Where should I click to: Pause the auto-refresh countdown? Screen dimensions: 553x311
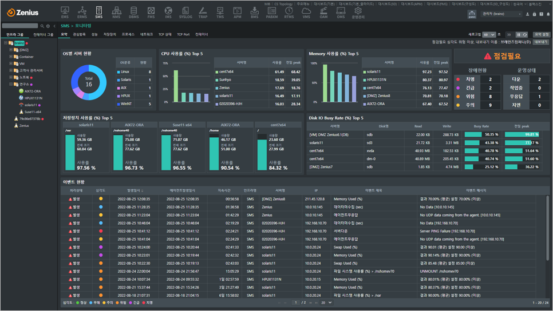point(519,34)
